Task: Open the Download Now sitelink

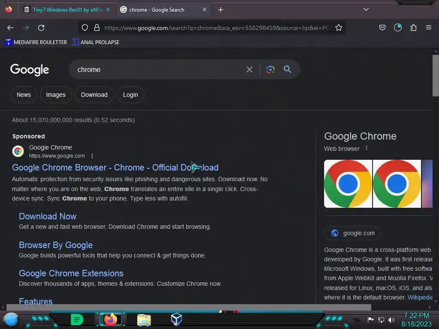Action: (48, 216)
